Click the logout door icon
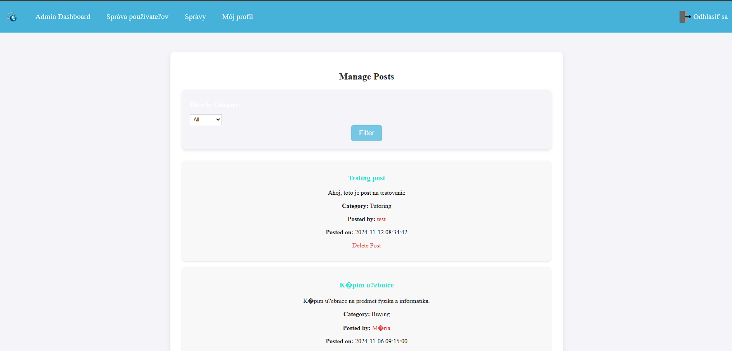Viewport: 732px width, 351px height. 685,17
